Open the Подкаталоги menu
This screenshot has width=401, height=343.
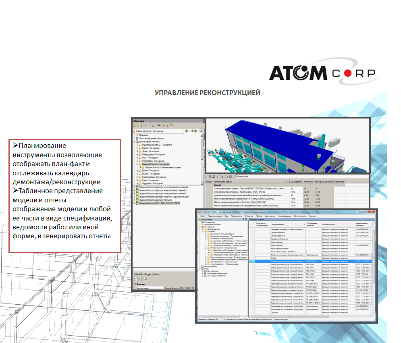[x=237, y=216]
